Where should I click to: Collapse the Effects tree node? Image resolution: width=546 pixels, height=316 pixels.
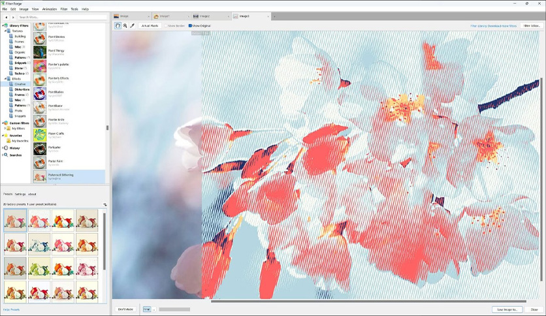tap(5, 78)
